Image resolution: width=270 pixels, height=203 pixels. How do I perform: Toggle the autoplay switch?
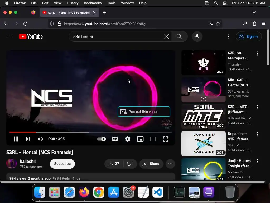coord(102,139)
